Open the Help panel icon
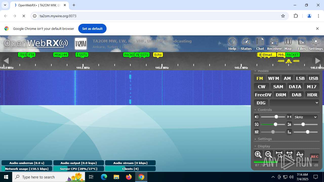This screenshot has height=182, width=324. tap(232, 44)
